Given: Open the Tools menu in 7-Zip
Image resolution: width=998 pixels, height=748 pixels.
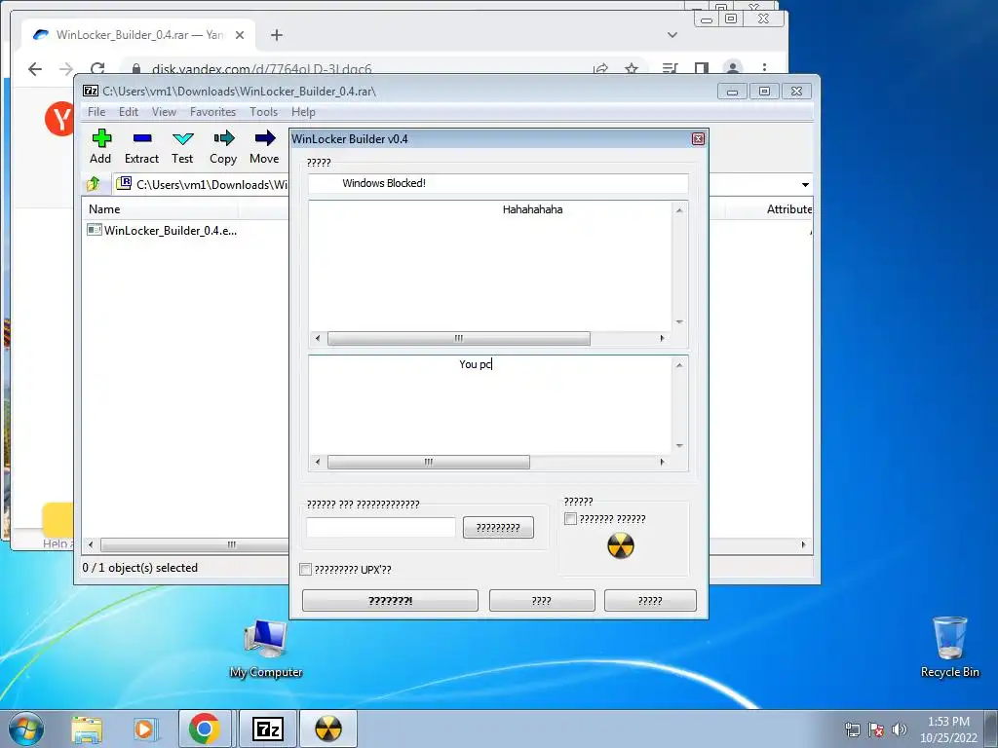Looking at the screenshot, I should point(263,112).
